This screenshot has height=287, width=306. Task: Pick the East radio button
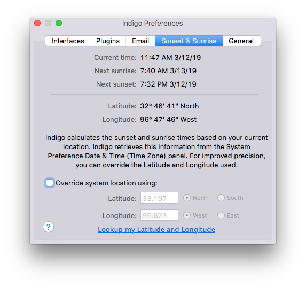pyautogui.click(x=221, y=215)
